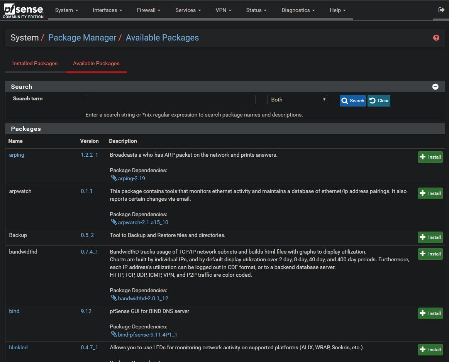This screenshot has width=449, height=362.
Task: Open arping-2.19 dependency link
Action: (131, 179)
